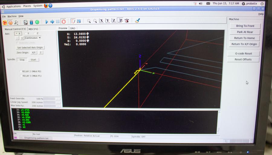Adjust the Linear Jog Speed slider
This screenshot has height=155, width=272.
(52, 103)
